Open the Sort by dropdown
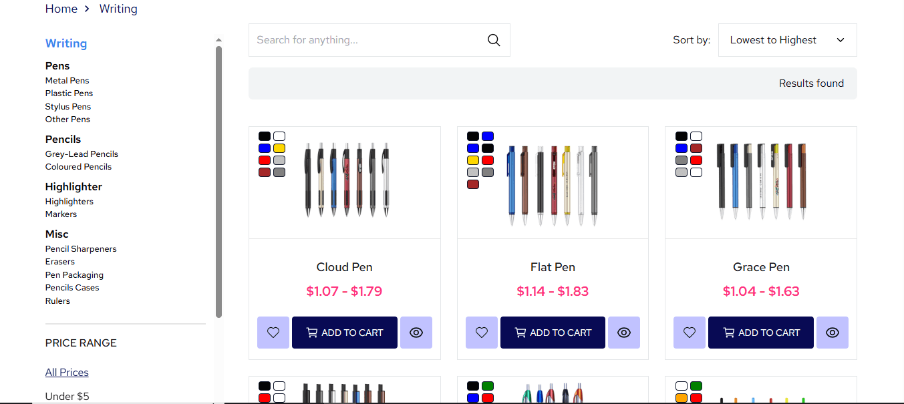The width and height of the screenshot is (904, 404). point(786,39)
